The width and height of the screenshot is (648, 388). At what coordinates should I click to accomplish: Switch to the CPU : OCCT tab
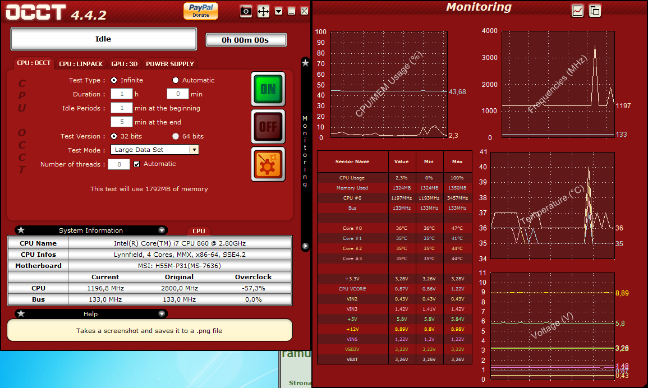pyautogui.click(x=34, y=63)
